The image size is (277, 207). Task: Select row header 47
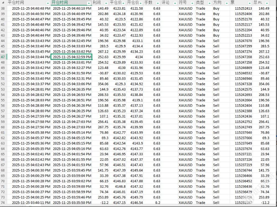pyautogui.click(x=3, y=57)
